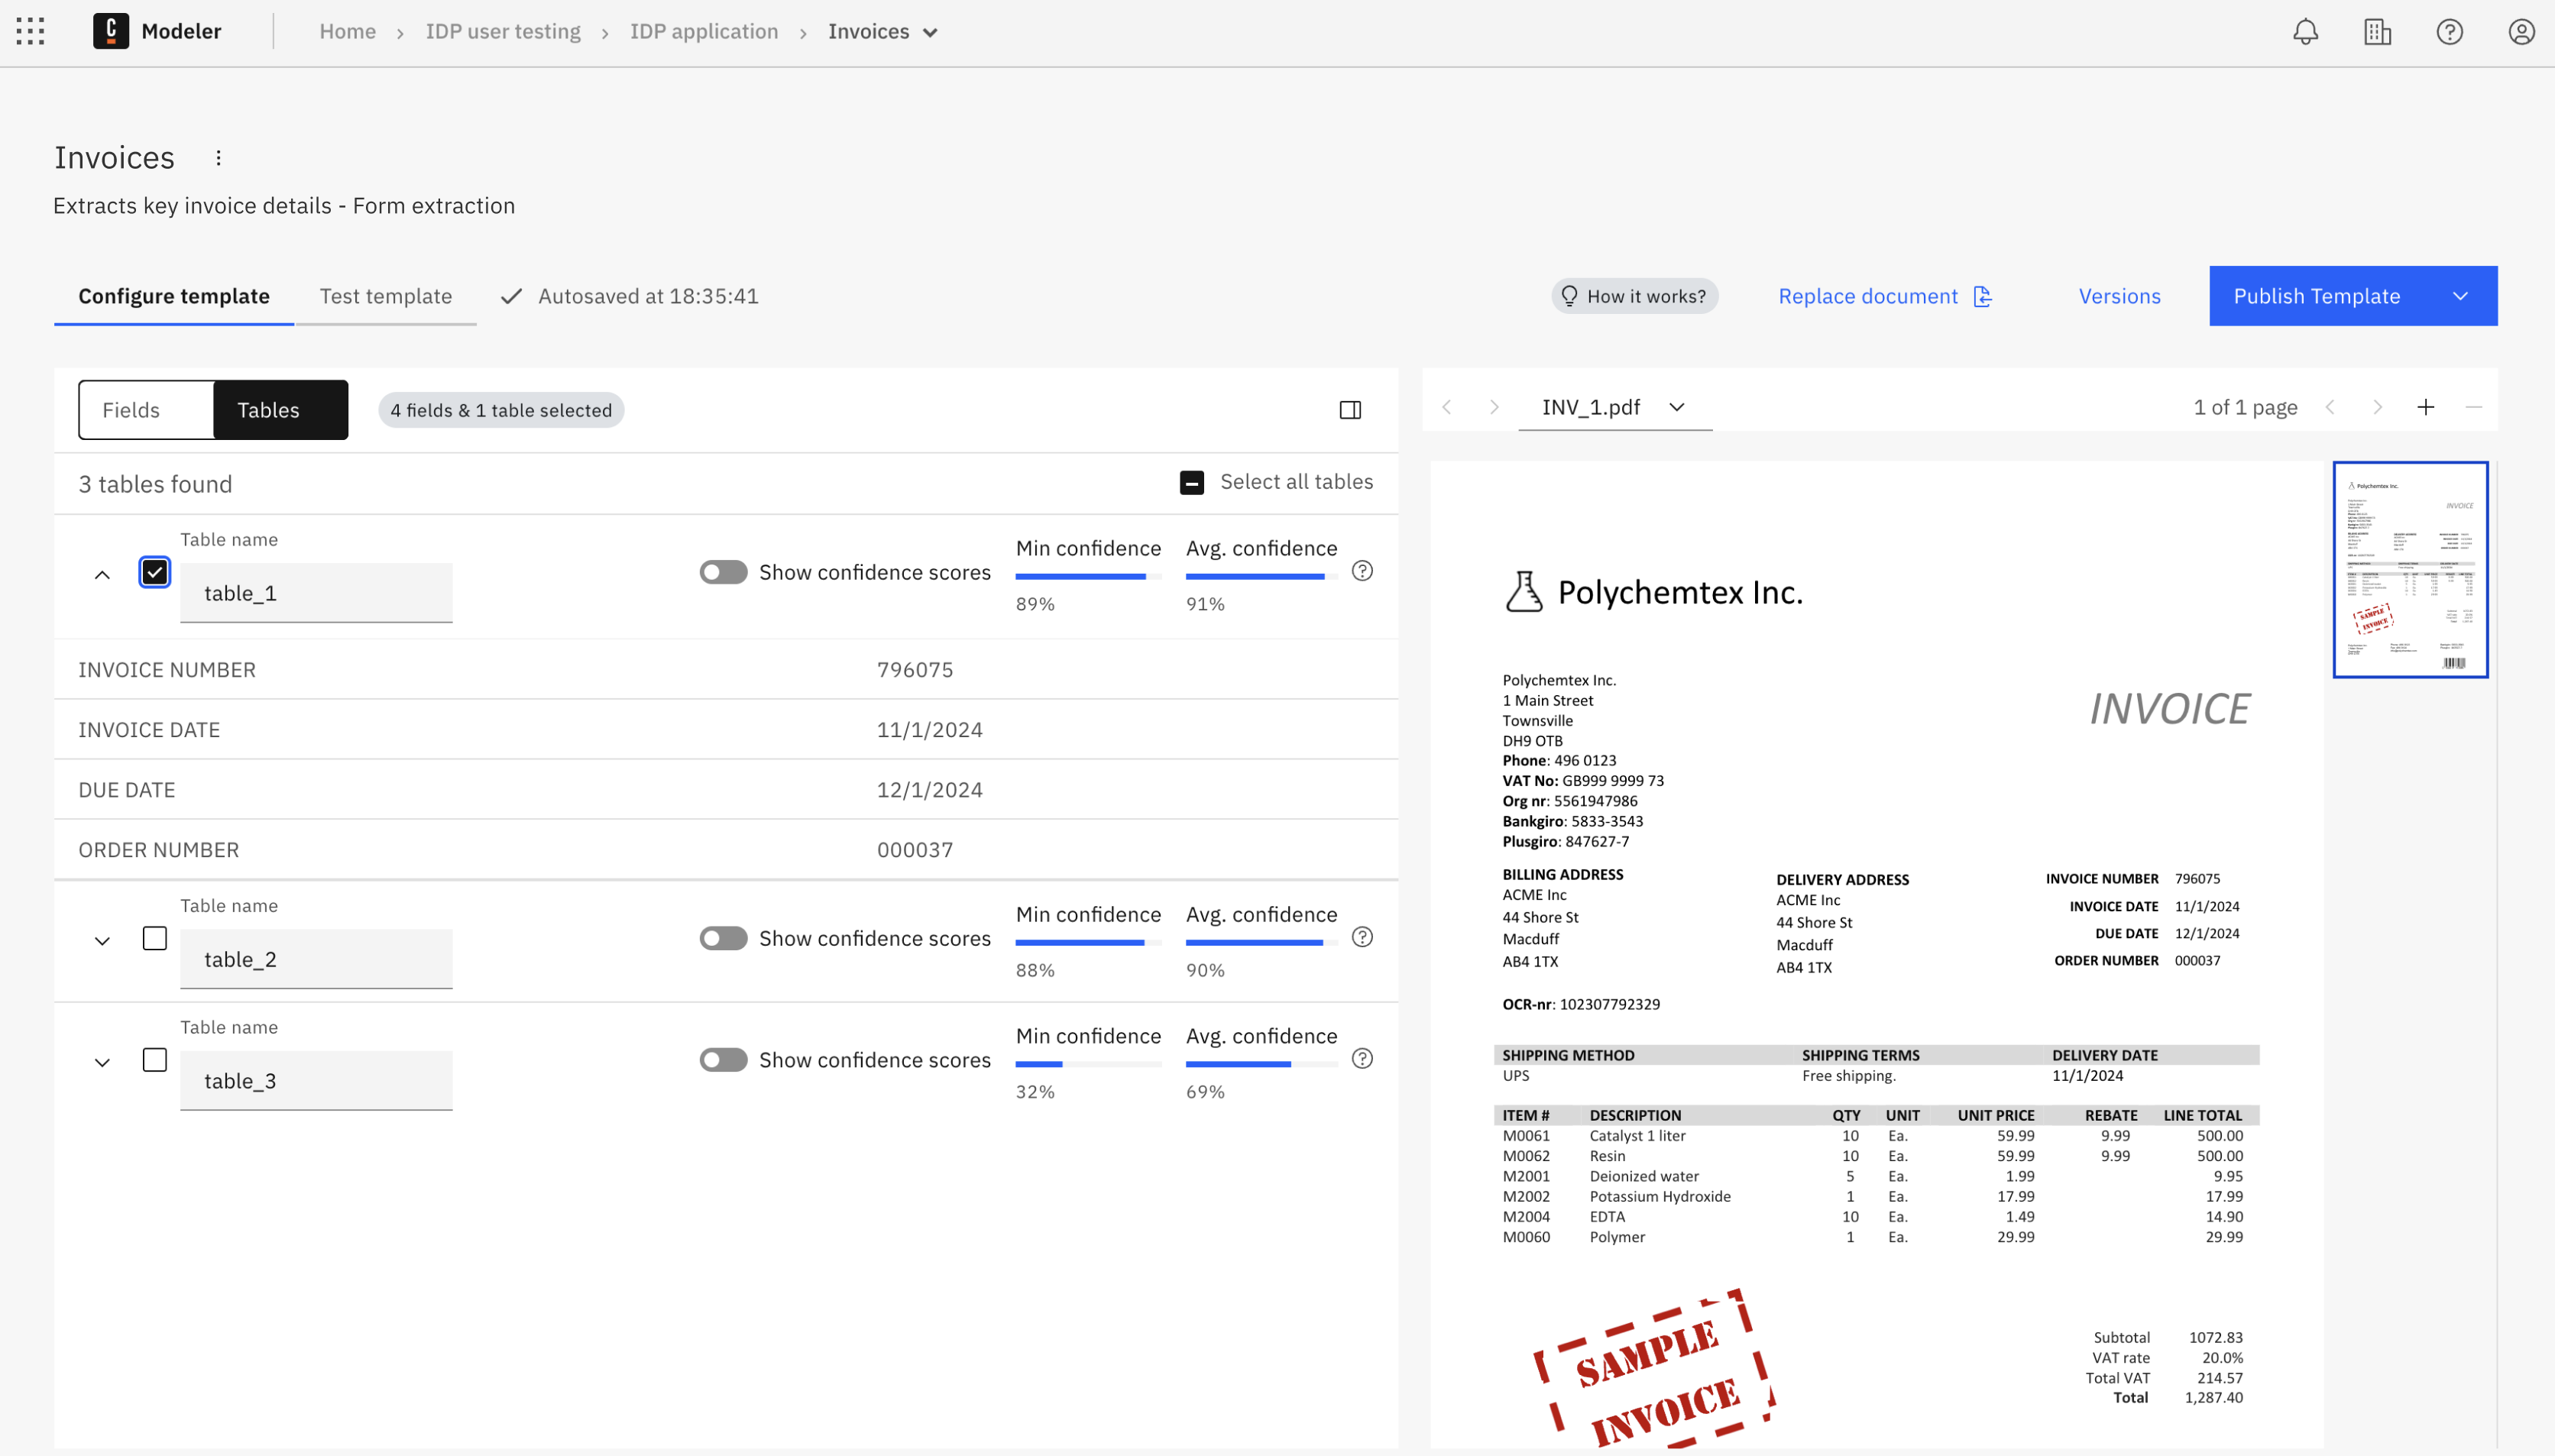Open the app switcher grid icon
The width and height of the screenshot is (2555, 1456).
tap(30, 31)
